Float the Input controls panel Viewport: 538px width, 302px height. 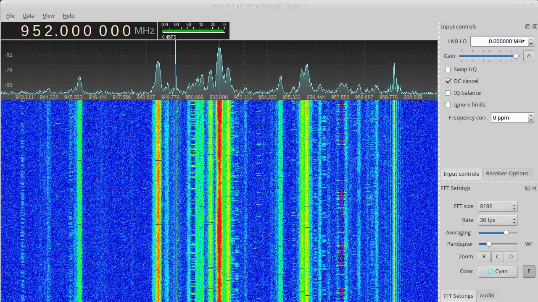point(527,26)
